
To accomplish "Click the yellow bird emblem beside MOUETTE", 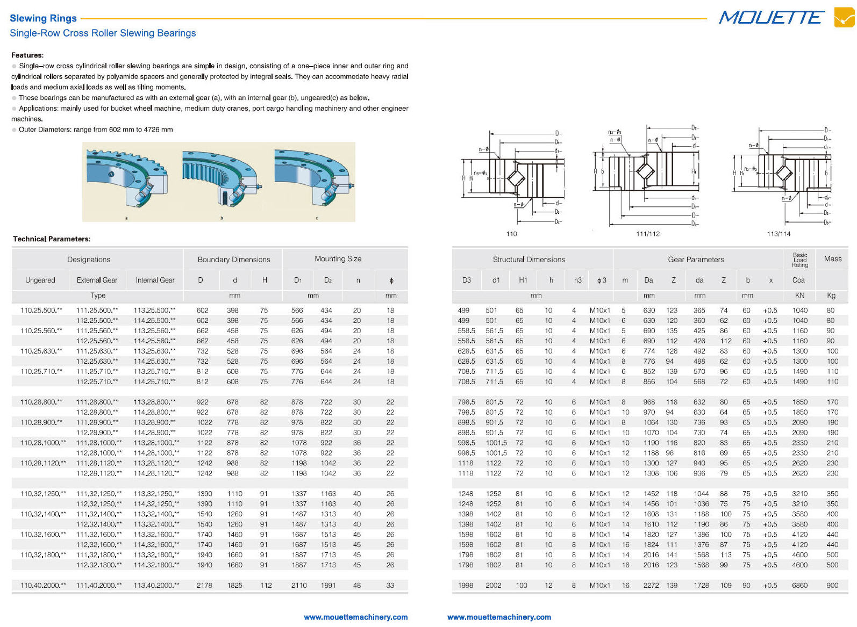I will (844, 18).
